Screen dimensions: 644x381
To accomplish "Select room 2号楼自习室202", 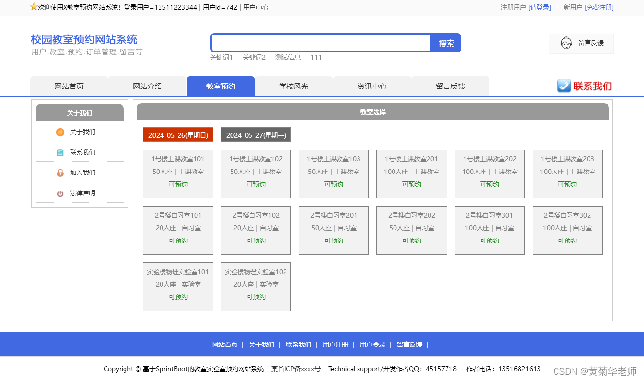I will tap(411, 230).
